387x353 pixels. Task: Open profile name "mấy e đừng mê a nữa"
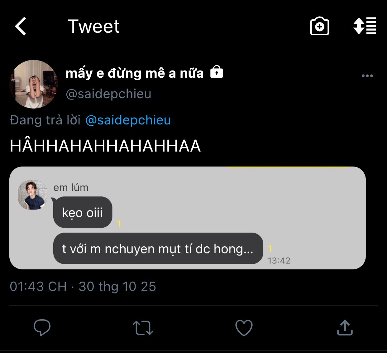click(x=134, y=73)
